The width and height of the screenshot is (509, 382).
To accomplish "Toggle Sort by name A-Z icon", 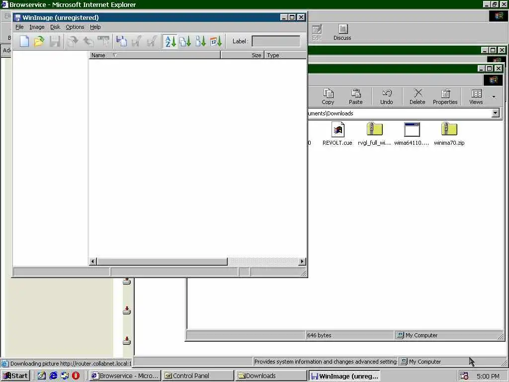I will [x=170, y=41].
